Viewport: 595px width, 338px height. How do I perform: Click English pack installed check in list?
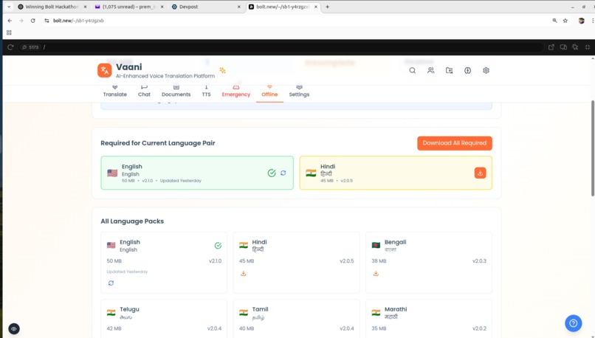click(218, 246)
